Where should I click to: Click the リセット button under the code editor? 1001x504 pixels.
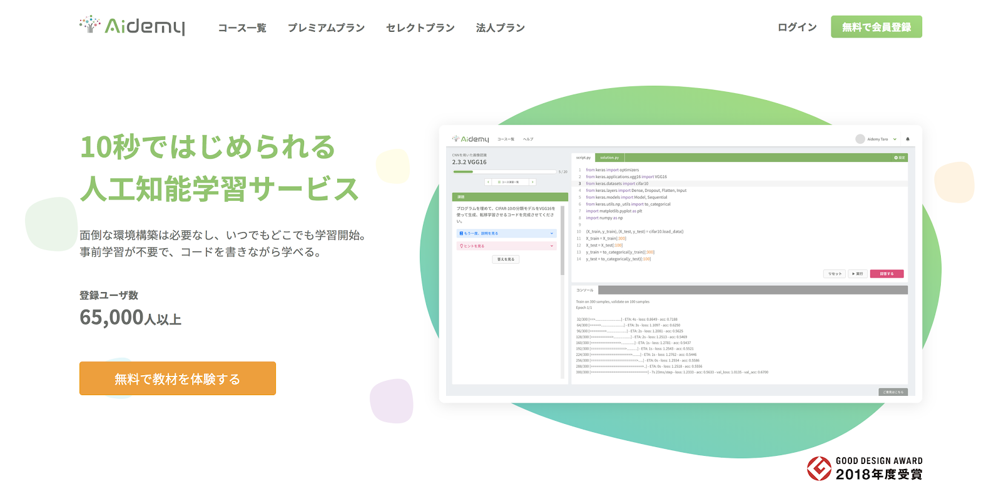(x=835, y=274)
